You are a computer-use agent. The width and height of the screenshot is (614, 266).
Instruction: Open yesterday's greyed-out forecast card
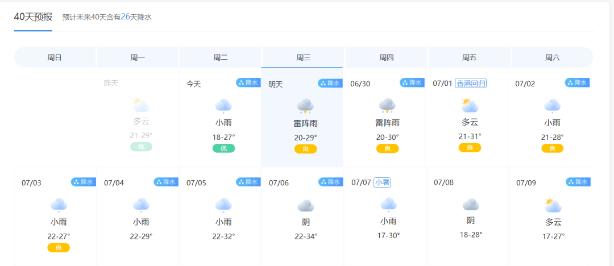(x=138, y=117)
